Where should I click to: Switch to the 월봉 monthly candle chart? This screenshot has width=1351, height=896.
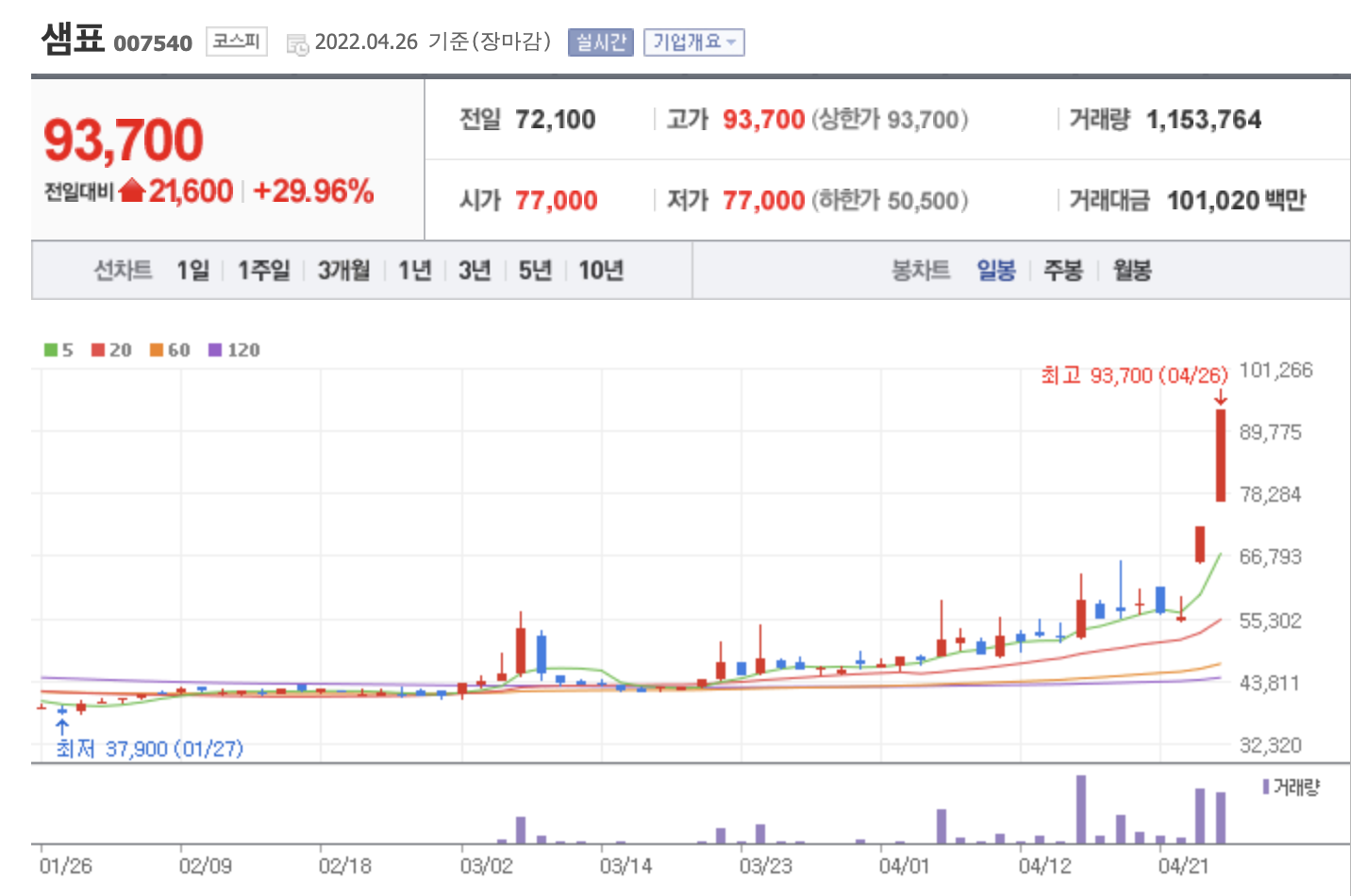click(x=1132, y=271)
